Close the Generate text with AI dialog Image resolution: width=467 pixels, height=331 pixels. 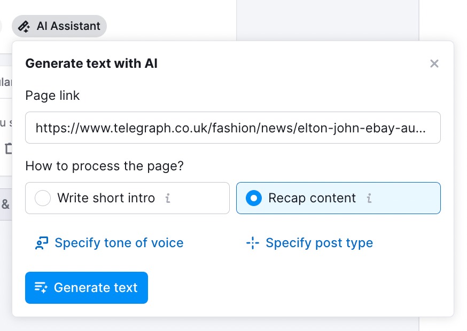(434, 64)
